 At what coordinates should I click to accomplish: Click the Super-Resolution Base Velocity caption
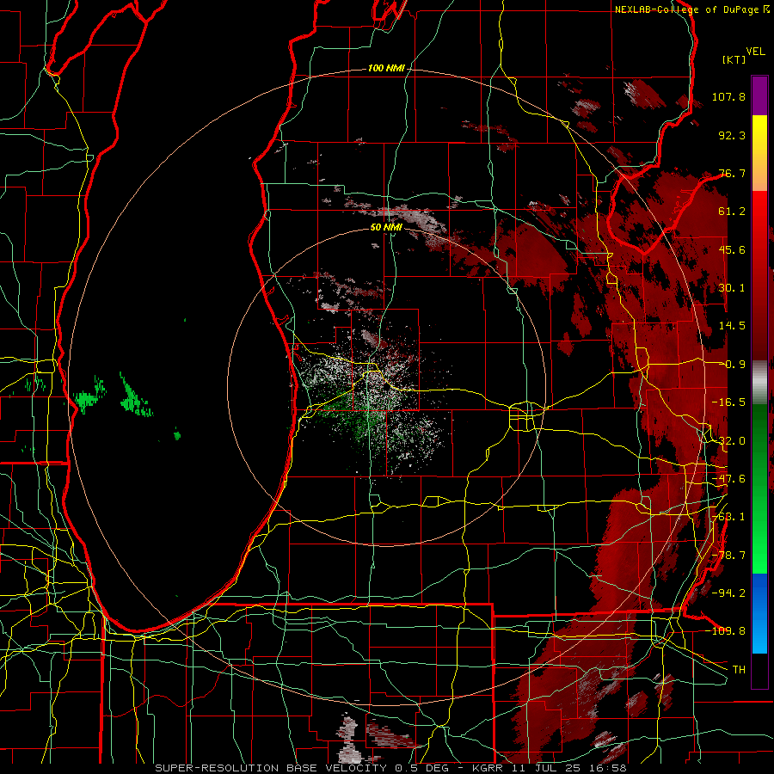tap(390, 768)
